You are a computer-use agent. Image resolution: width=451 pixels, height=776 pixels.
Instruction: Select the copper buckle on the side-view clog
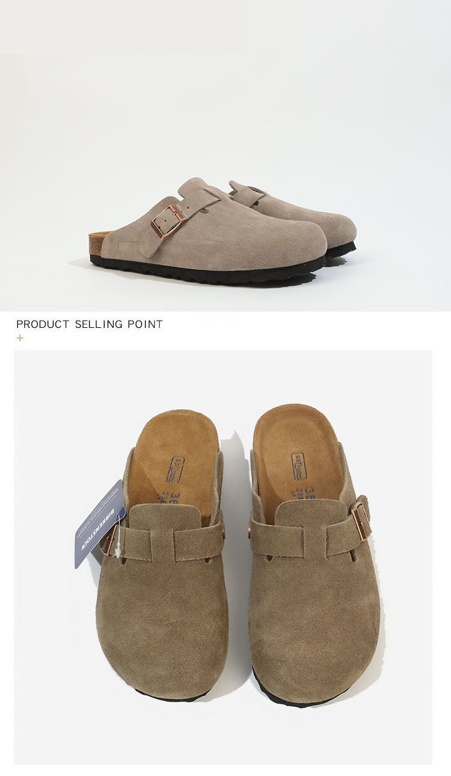[169, 221]
